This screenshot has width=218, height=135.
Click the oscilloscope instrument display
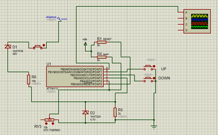click(x=198, y=21)
